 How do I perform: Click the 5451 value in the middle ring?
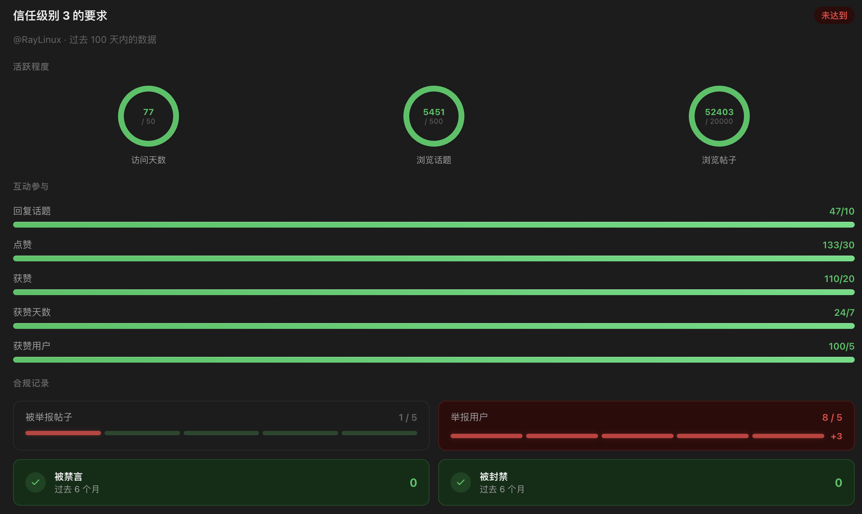434,112
